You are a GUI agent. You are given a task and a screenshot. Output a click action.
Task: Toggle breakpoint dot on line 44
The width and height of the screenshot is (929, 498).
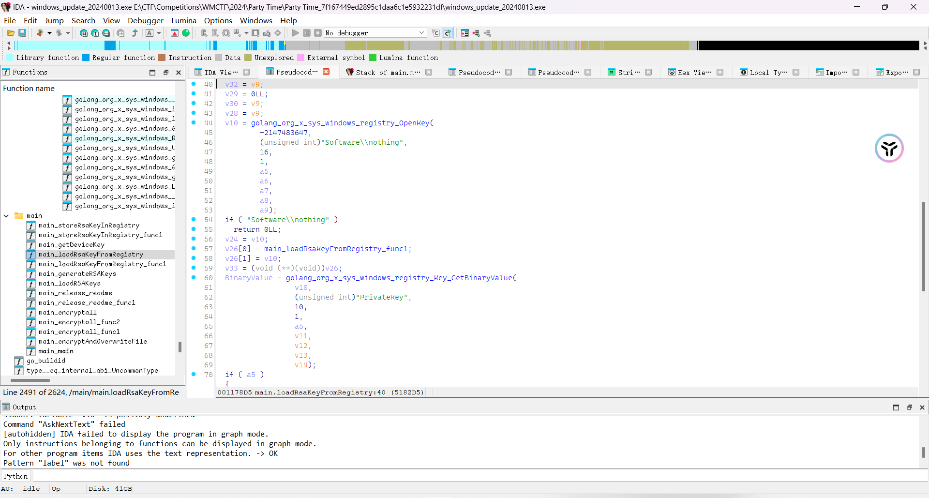click(194, 123)
